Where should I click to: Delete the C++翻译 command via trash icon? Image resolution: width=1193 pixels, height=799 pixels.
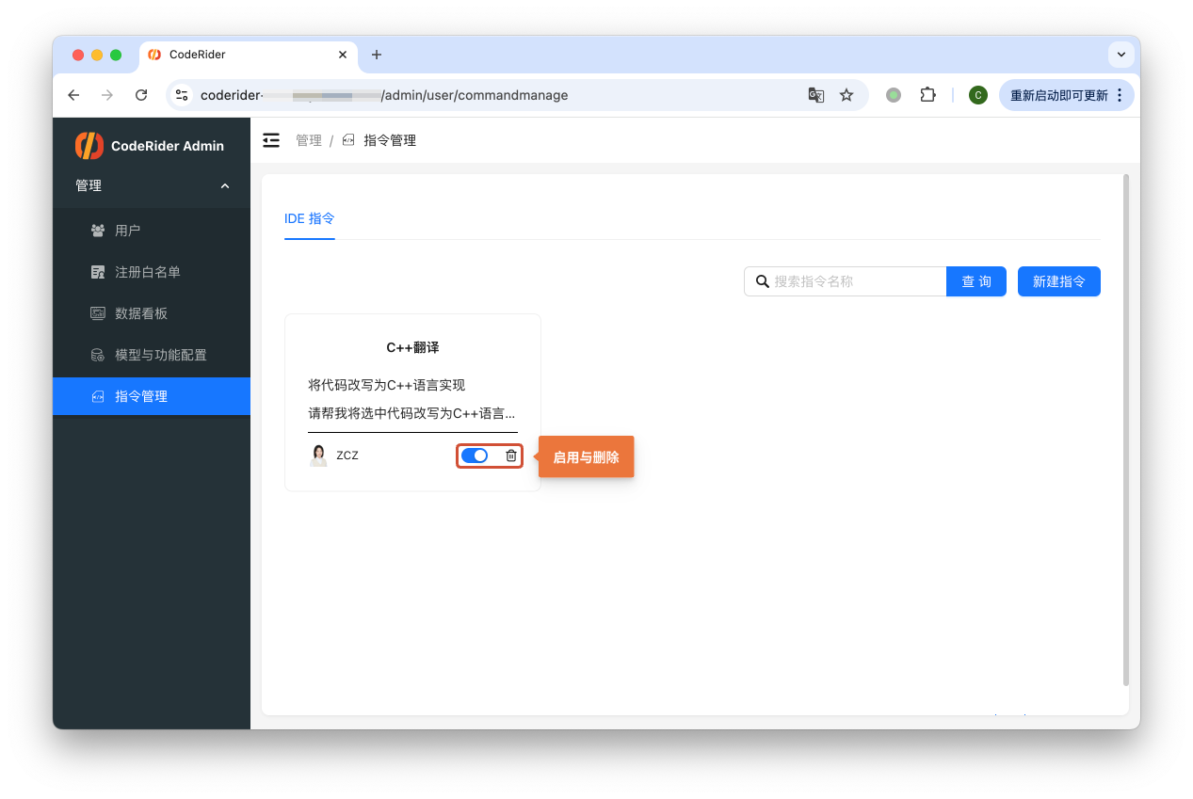pyautogui.click(x=511, y=455)
